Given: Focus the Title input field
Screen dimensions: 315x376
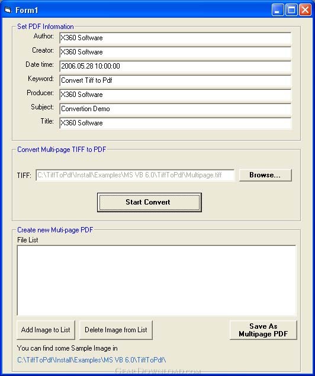Looking at the screenshot, I should click(175, 123).
